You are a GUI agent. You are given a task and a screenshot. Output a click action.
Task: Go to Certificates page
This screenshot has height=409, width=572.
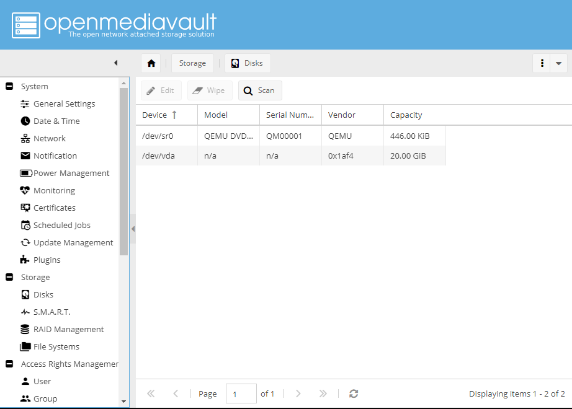(x=54, y=208)
